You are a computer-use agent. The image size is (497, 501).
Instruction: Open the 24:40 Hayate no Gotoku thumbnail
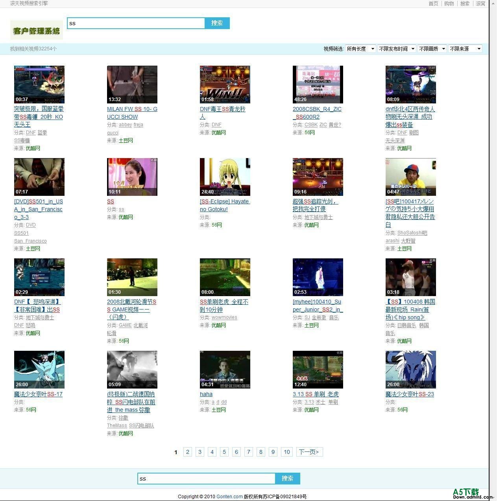pos(225,177)
